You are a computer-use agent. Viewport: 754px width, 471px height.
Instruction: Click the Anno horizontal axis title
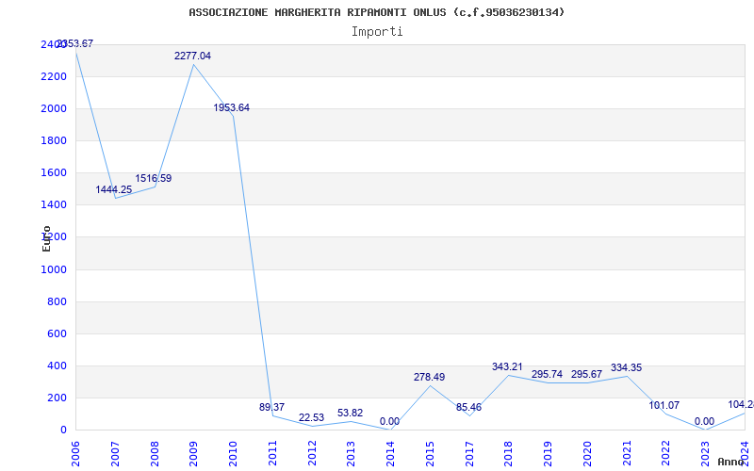point(731,462)
